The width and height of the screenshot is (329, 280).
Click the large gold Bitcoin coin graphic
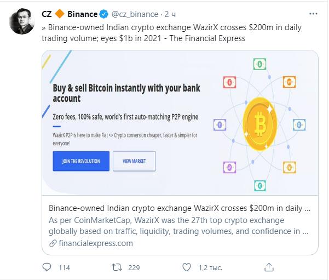coord(260,124)
